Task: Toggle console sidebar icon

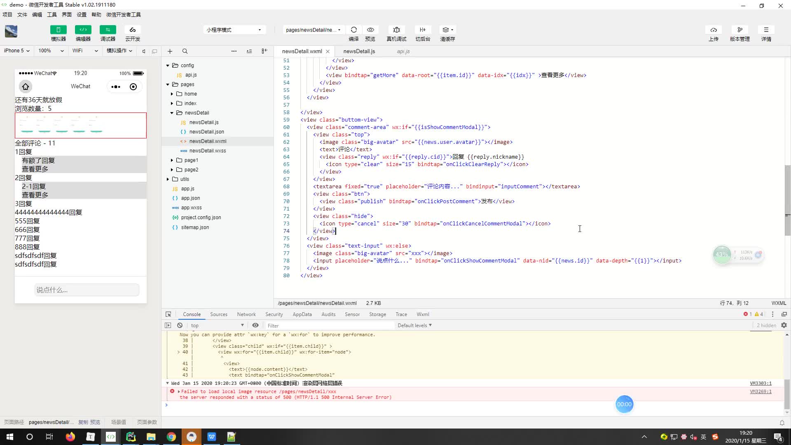Action: click(168, 325)
